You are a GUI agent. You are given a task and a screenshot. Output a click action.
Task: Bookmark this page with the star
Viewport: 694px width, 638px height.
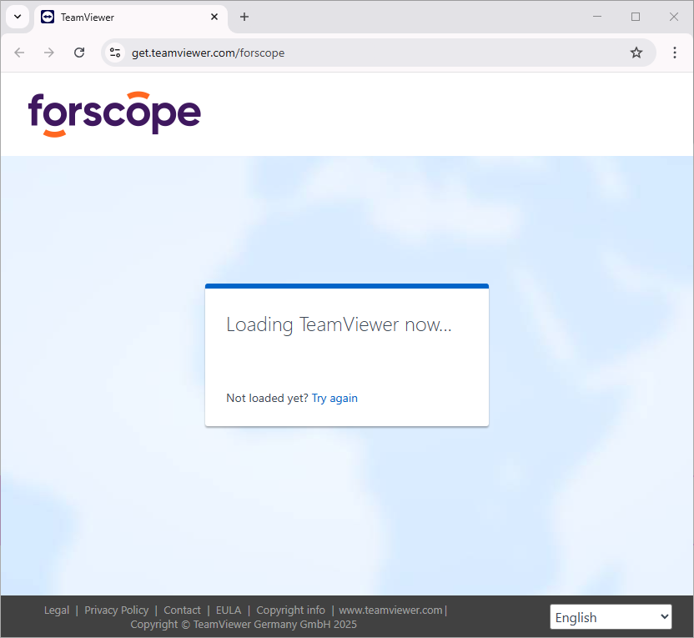pyautogui.click(x=636, y=53)
